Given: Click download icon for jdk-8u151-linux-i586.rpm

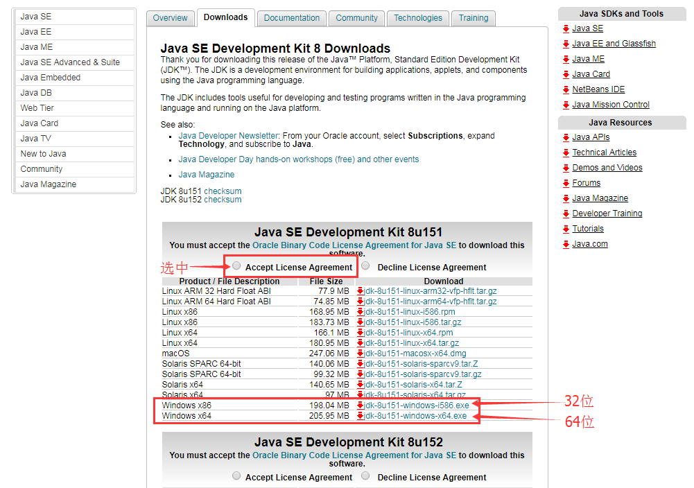Looking at the screenshot, I should (361, 312).
